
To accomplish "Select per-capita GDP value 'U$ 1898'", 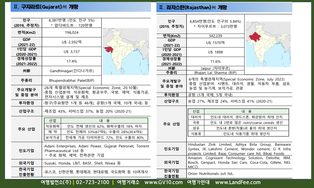I will (x=215, y=52).
